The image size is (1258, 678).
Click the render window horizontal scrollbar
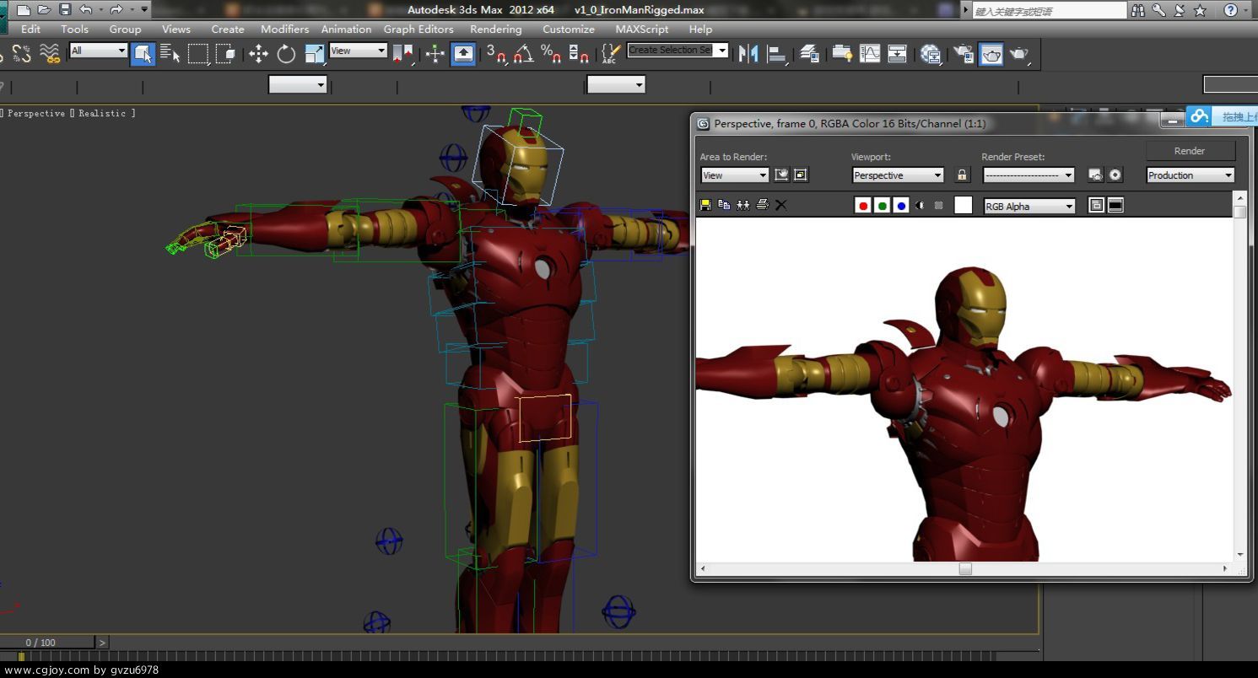click(965, 569)
